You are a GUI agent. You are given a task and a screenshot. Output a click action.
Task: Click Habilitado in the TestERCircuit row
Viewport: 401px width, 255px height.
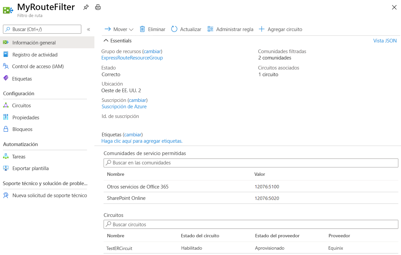[191, 248]
